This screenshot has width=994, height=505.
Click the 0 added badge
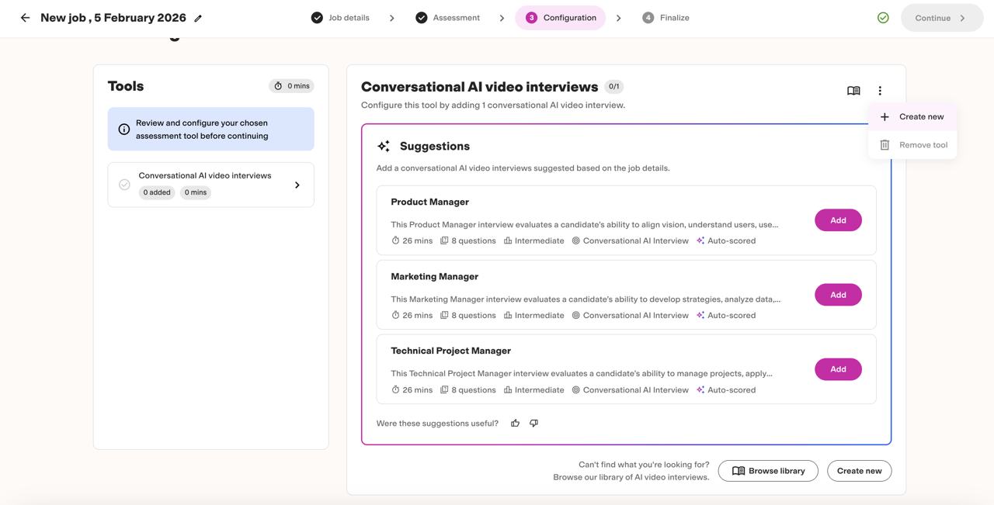coord(157,192)
